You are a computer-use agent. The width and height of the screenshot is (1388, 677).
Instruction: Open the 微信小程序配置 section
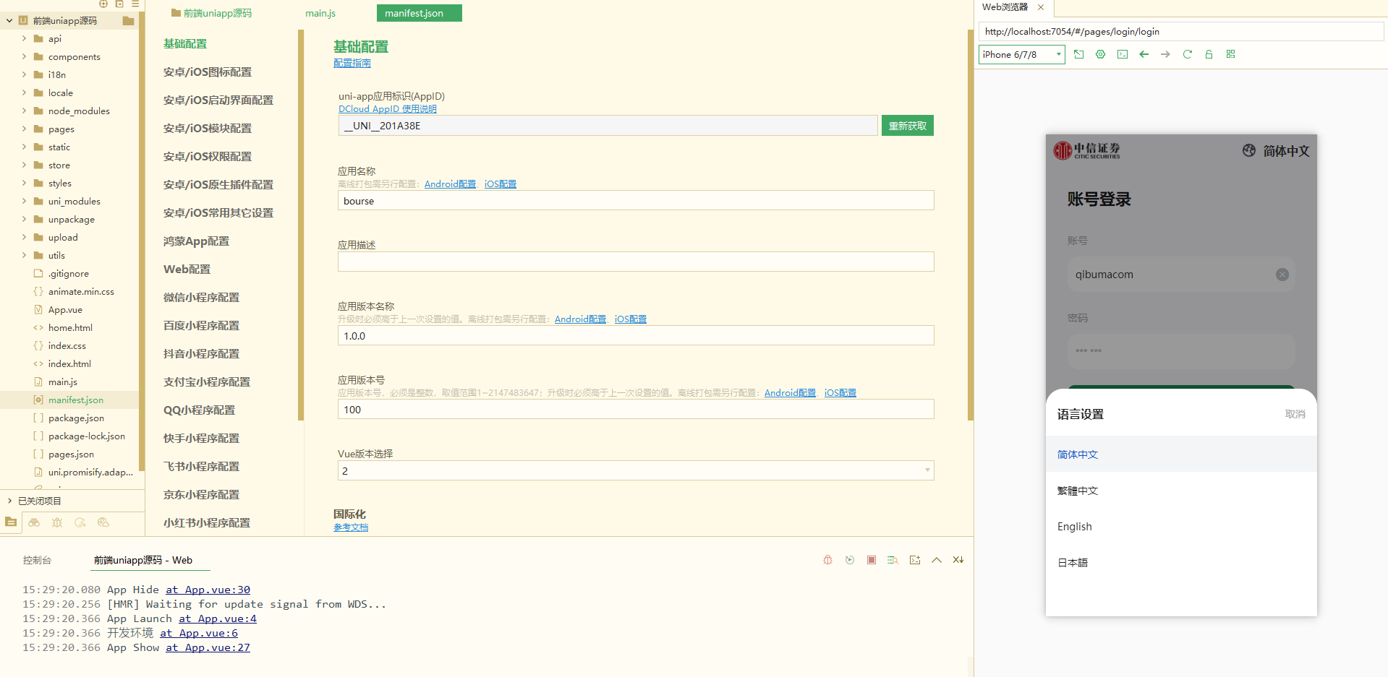201,298
